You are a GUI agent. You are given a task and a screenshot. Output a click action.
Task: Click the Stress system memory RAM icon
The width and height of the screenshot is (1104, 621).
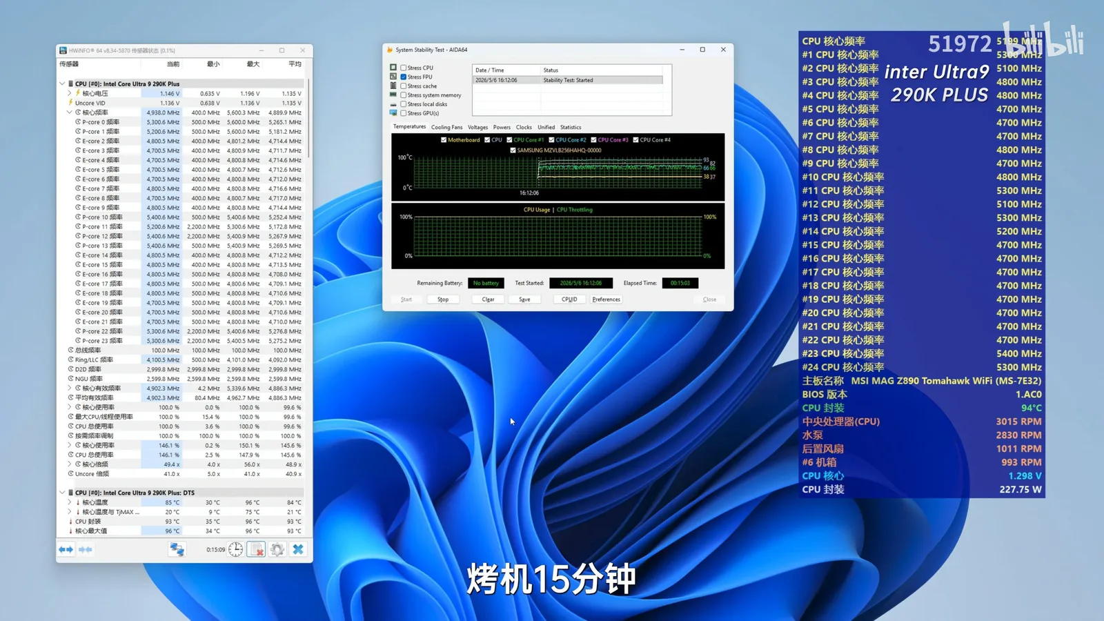tap(393, 95)
